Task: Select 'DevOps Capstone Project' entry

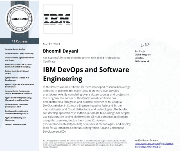Action: [x=15, y=125]
